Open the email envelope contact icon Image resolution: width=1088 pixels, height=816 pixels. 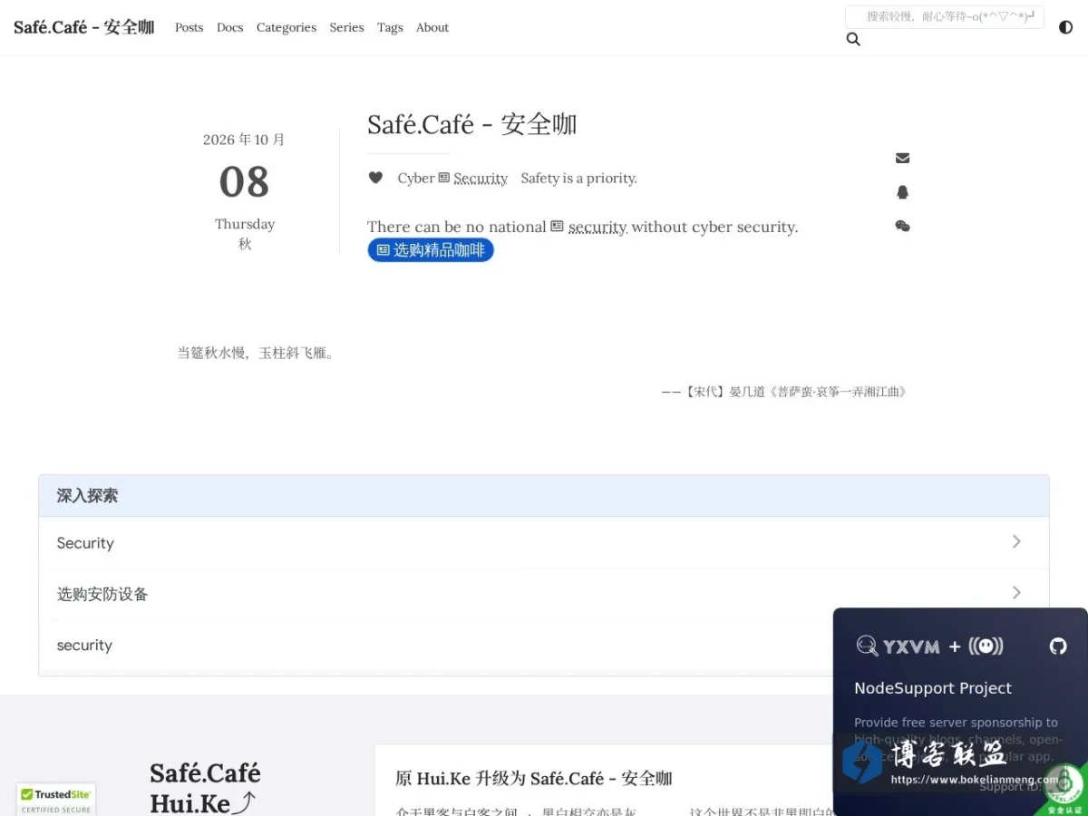pos(902,158)
